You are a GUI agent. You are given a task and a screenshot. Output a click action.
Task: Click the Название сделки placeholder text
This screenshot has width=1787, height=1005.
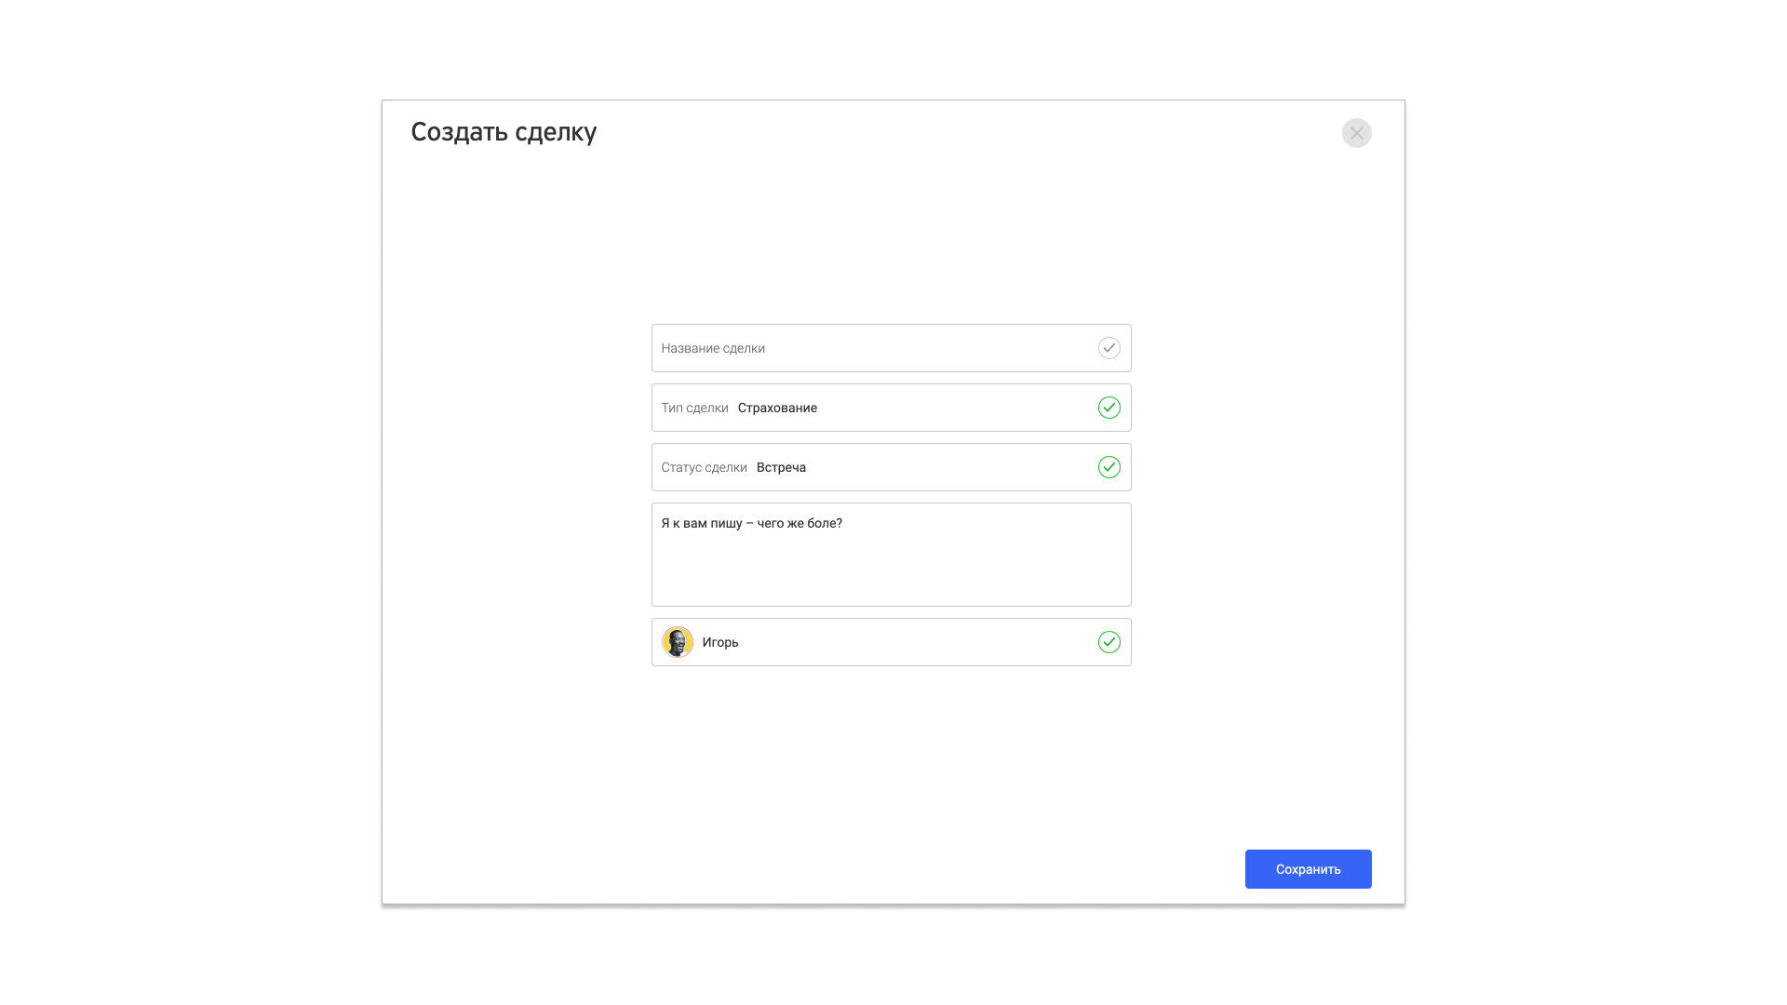713,348
